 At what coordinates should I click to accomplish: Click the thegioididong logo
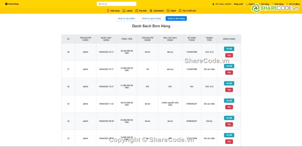point(12,4)
